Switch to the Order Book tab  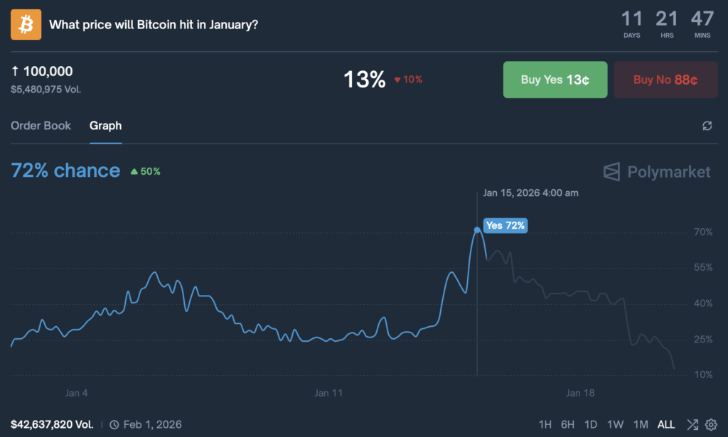click(x=41, y=126)
